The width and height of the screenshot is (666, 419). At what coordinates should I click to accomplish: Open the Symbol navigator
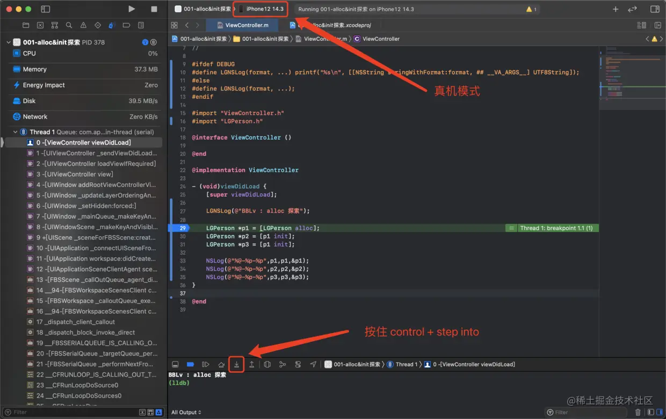(55, 25)
